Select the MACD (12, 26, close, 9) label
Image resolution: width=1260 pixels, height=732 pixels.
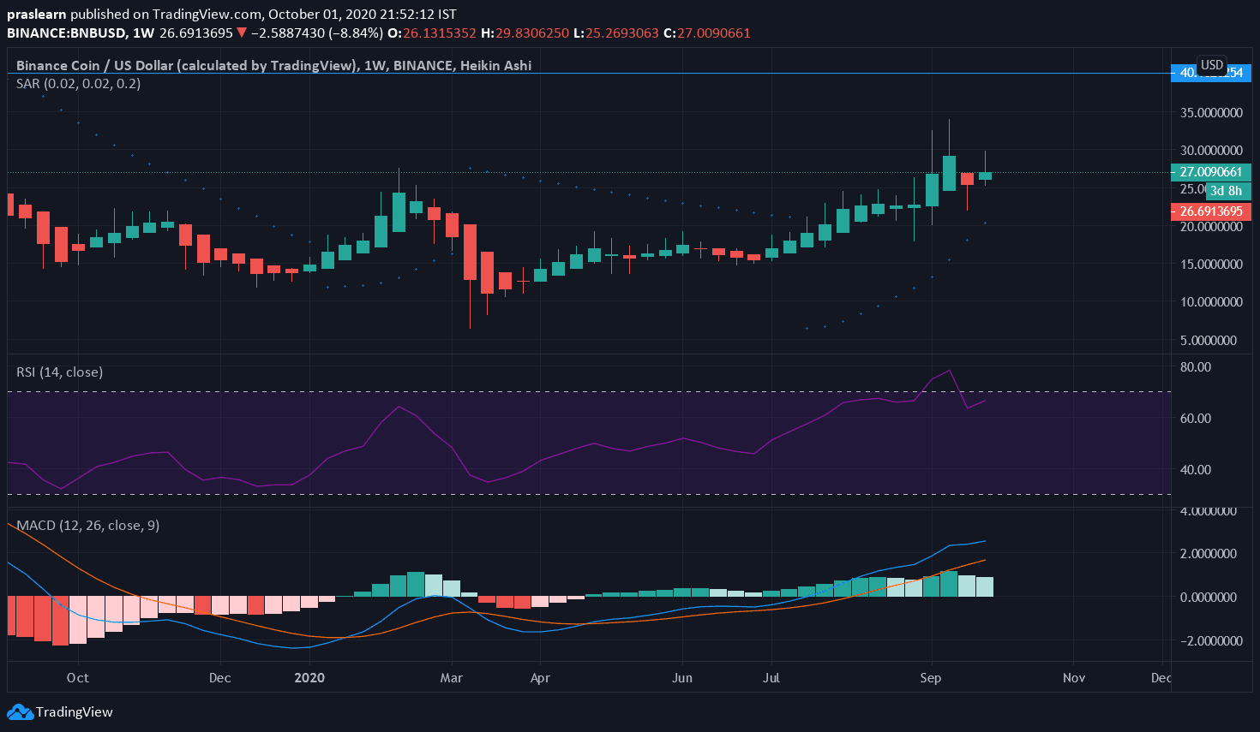87,526
